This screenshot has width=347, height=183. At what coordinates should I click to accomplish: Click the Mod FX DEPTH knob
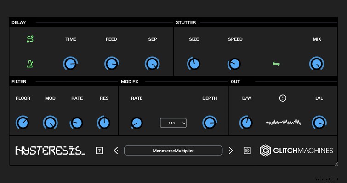click(210, 123)
